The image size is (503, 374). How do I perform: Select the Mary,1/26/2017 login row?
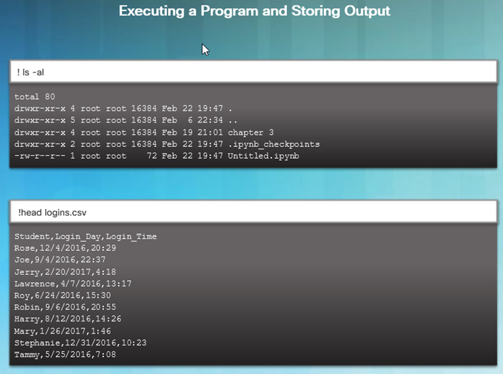[63, 331]
